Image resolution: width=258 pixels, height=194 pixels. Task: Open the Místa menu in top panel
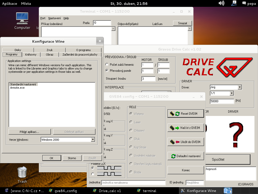(x=26, y=4)
